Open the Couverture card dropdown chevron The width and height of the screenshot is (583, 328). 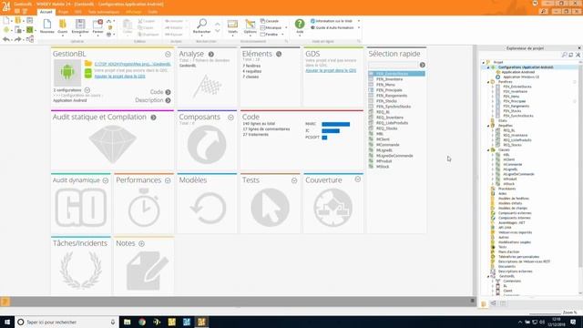358,179
